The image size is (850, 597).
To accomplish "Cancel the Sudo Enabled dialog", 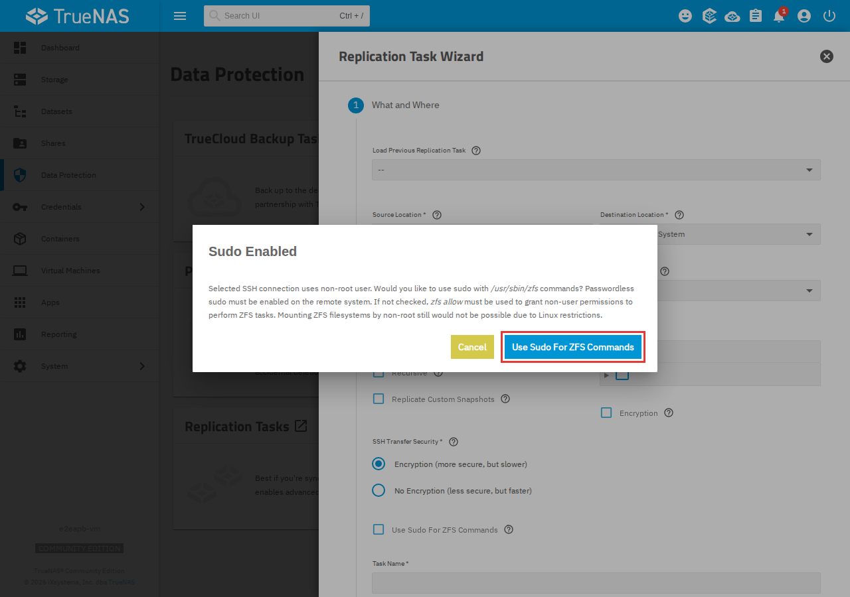I will [472, 347].
